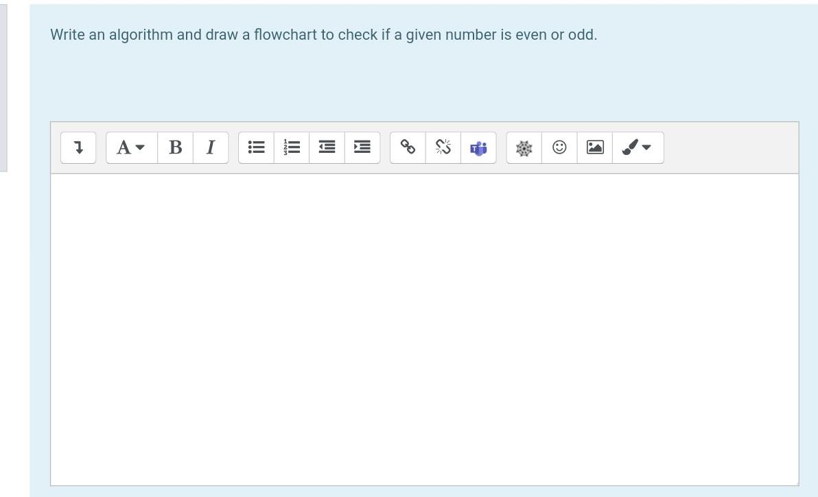
Task: Insert an image into the answer
Action: [594, 147]
